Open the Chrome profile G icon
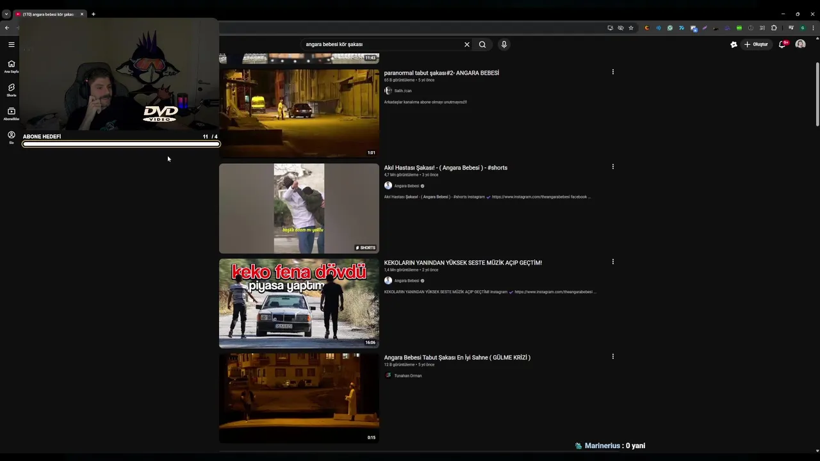 (803, 28)
